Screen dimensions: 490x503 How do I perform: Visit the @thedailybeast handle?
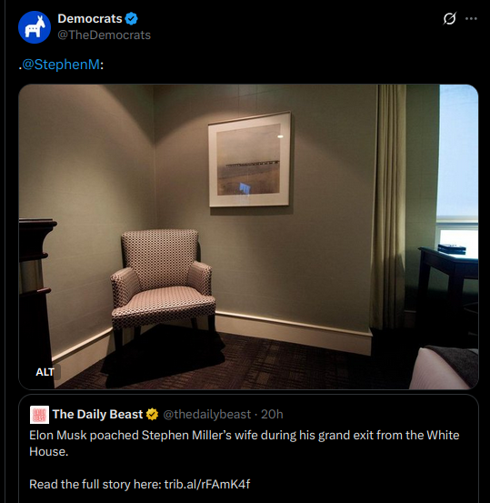[x=207, y=414]
